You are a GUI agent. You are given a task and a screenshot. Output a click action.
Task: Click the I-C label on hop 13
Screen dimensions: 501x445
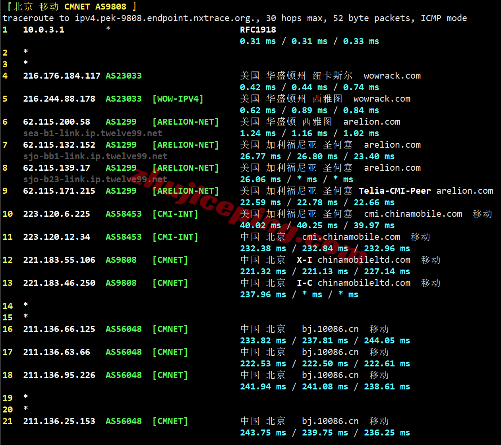coord(304,283)
